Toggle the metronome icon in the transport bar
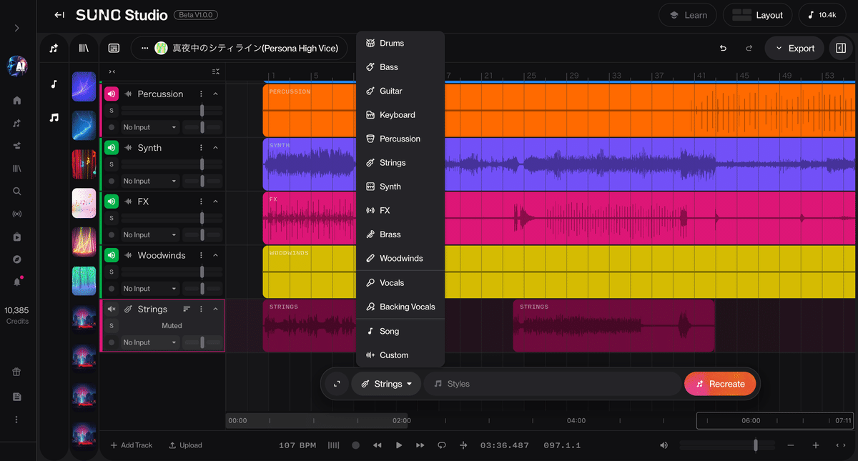This screenshot has width=858, height=461. coord(333,445)
